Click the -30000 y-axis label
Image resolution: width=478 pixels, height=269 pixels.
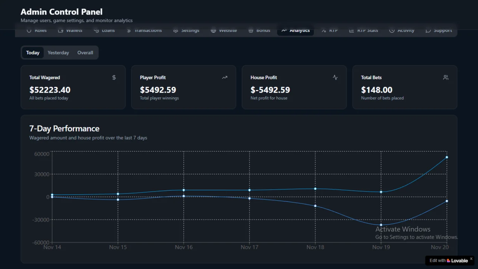[40, 220]
